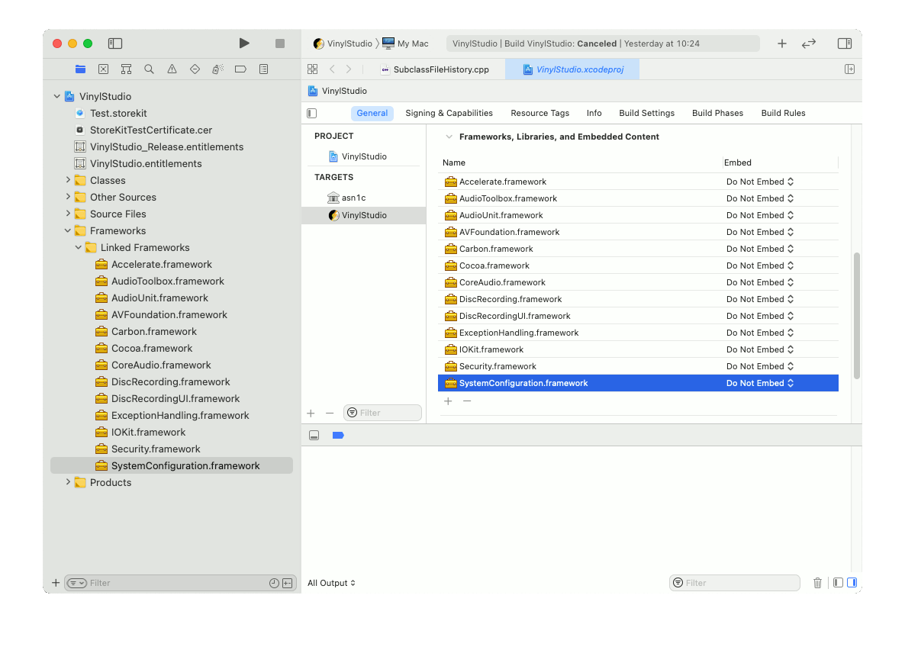Image resolution: width=905 pixels, height=650 pixels.
Task: Run the VinylStudio build with Play
Action: pyautogui.click(x=244, y=43)
